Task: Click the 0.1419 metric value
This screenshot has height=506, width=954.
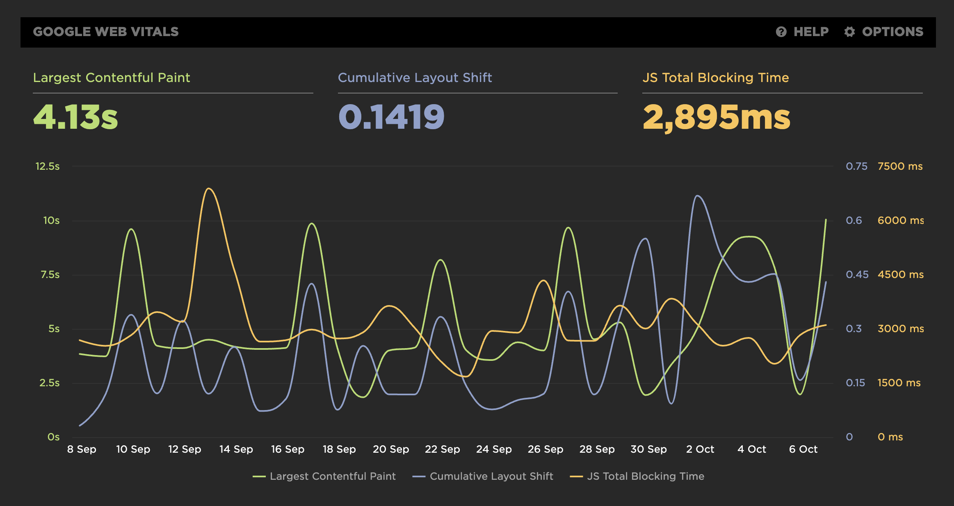Action: click(391, 117)
